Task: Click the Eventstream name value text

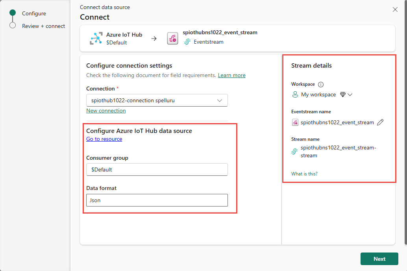Action: click(x=337, y=122)
